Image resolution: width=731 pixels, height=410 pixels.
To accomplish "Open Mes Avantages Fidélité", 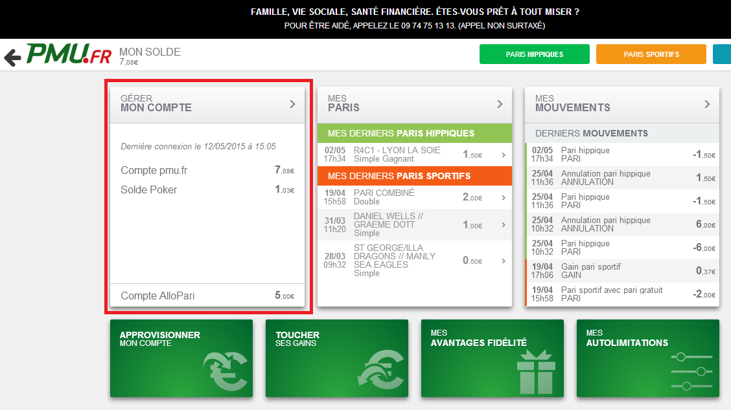I will pos(493,358).
